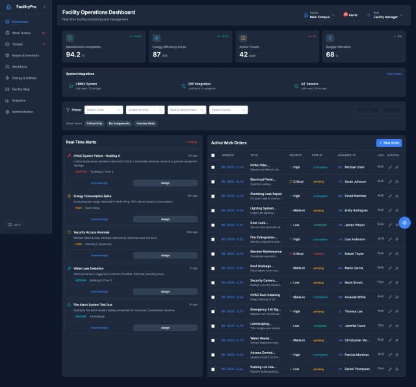The image size is (416, 387).
Task: Click the Active Tickets card icon
Action: 243,38
